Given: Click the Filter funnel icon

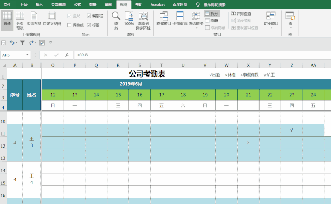Looking at the screenshot, I should [22, 43].
